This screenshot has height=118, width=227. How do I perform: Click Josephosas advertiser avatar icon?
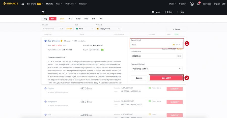[x=45, y=102]
